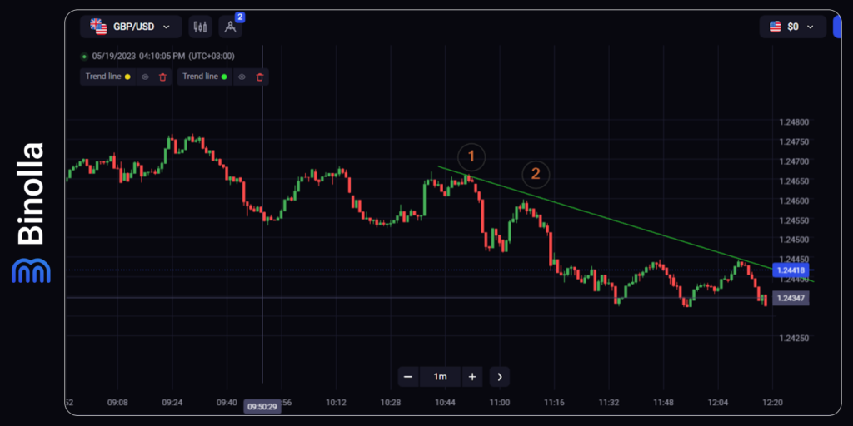Select the yellow Trend line label
This screenshot has width=853, height=426.
click(x=103, y=77)
